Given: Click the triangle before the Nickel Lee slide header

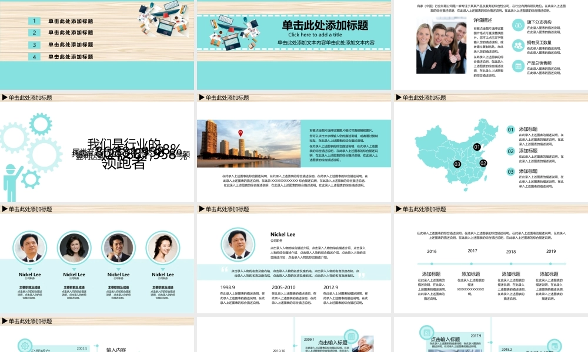Looking at the screenshot, I should 202,209.
